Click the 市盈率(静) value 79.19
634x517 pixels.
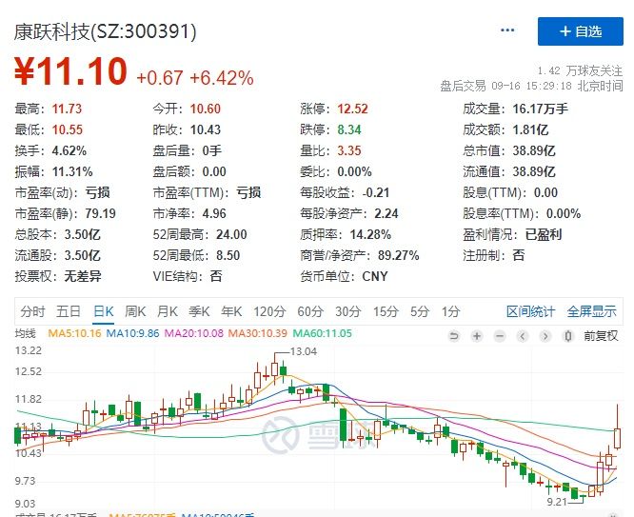[x=100, y=213]
